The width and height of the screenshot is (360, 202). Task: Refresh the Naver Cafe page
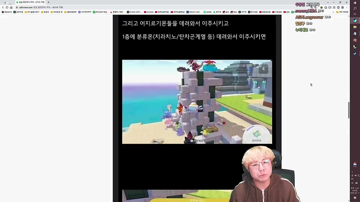point(7,7)
